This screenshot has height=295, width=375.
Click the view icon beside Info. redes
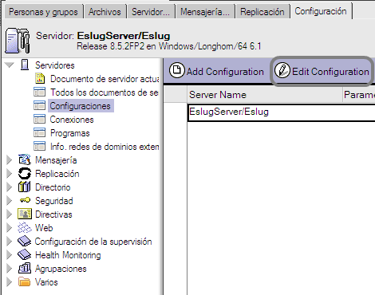pyautogui.click(x=39, y=146)
